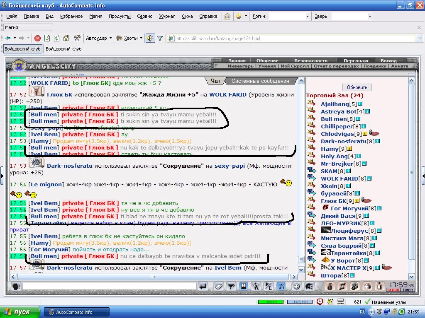
Task: Open the back button history arrow
Action: 15,38
